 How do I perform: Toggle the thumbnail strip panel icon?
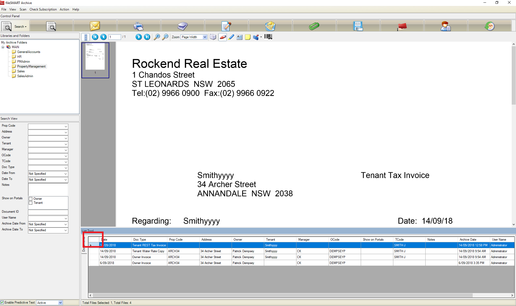tap(86, 37)
